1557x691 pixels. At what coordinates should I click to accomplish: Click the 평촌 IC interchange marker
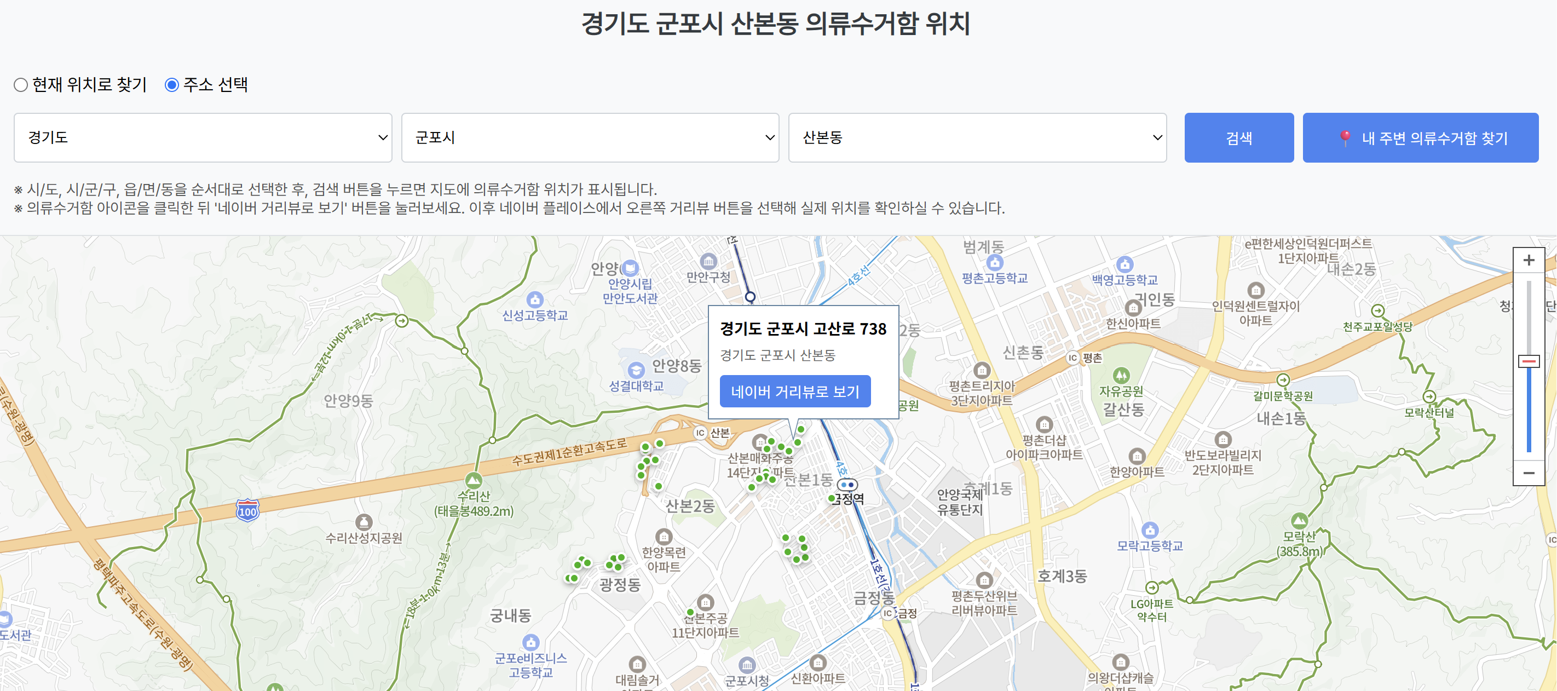(x=1072, y=358)
